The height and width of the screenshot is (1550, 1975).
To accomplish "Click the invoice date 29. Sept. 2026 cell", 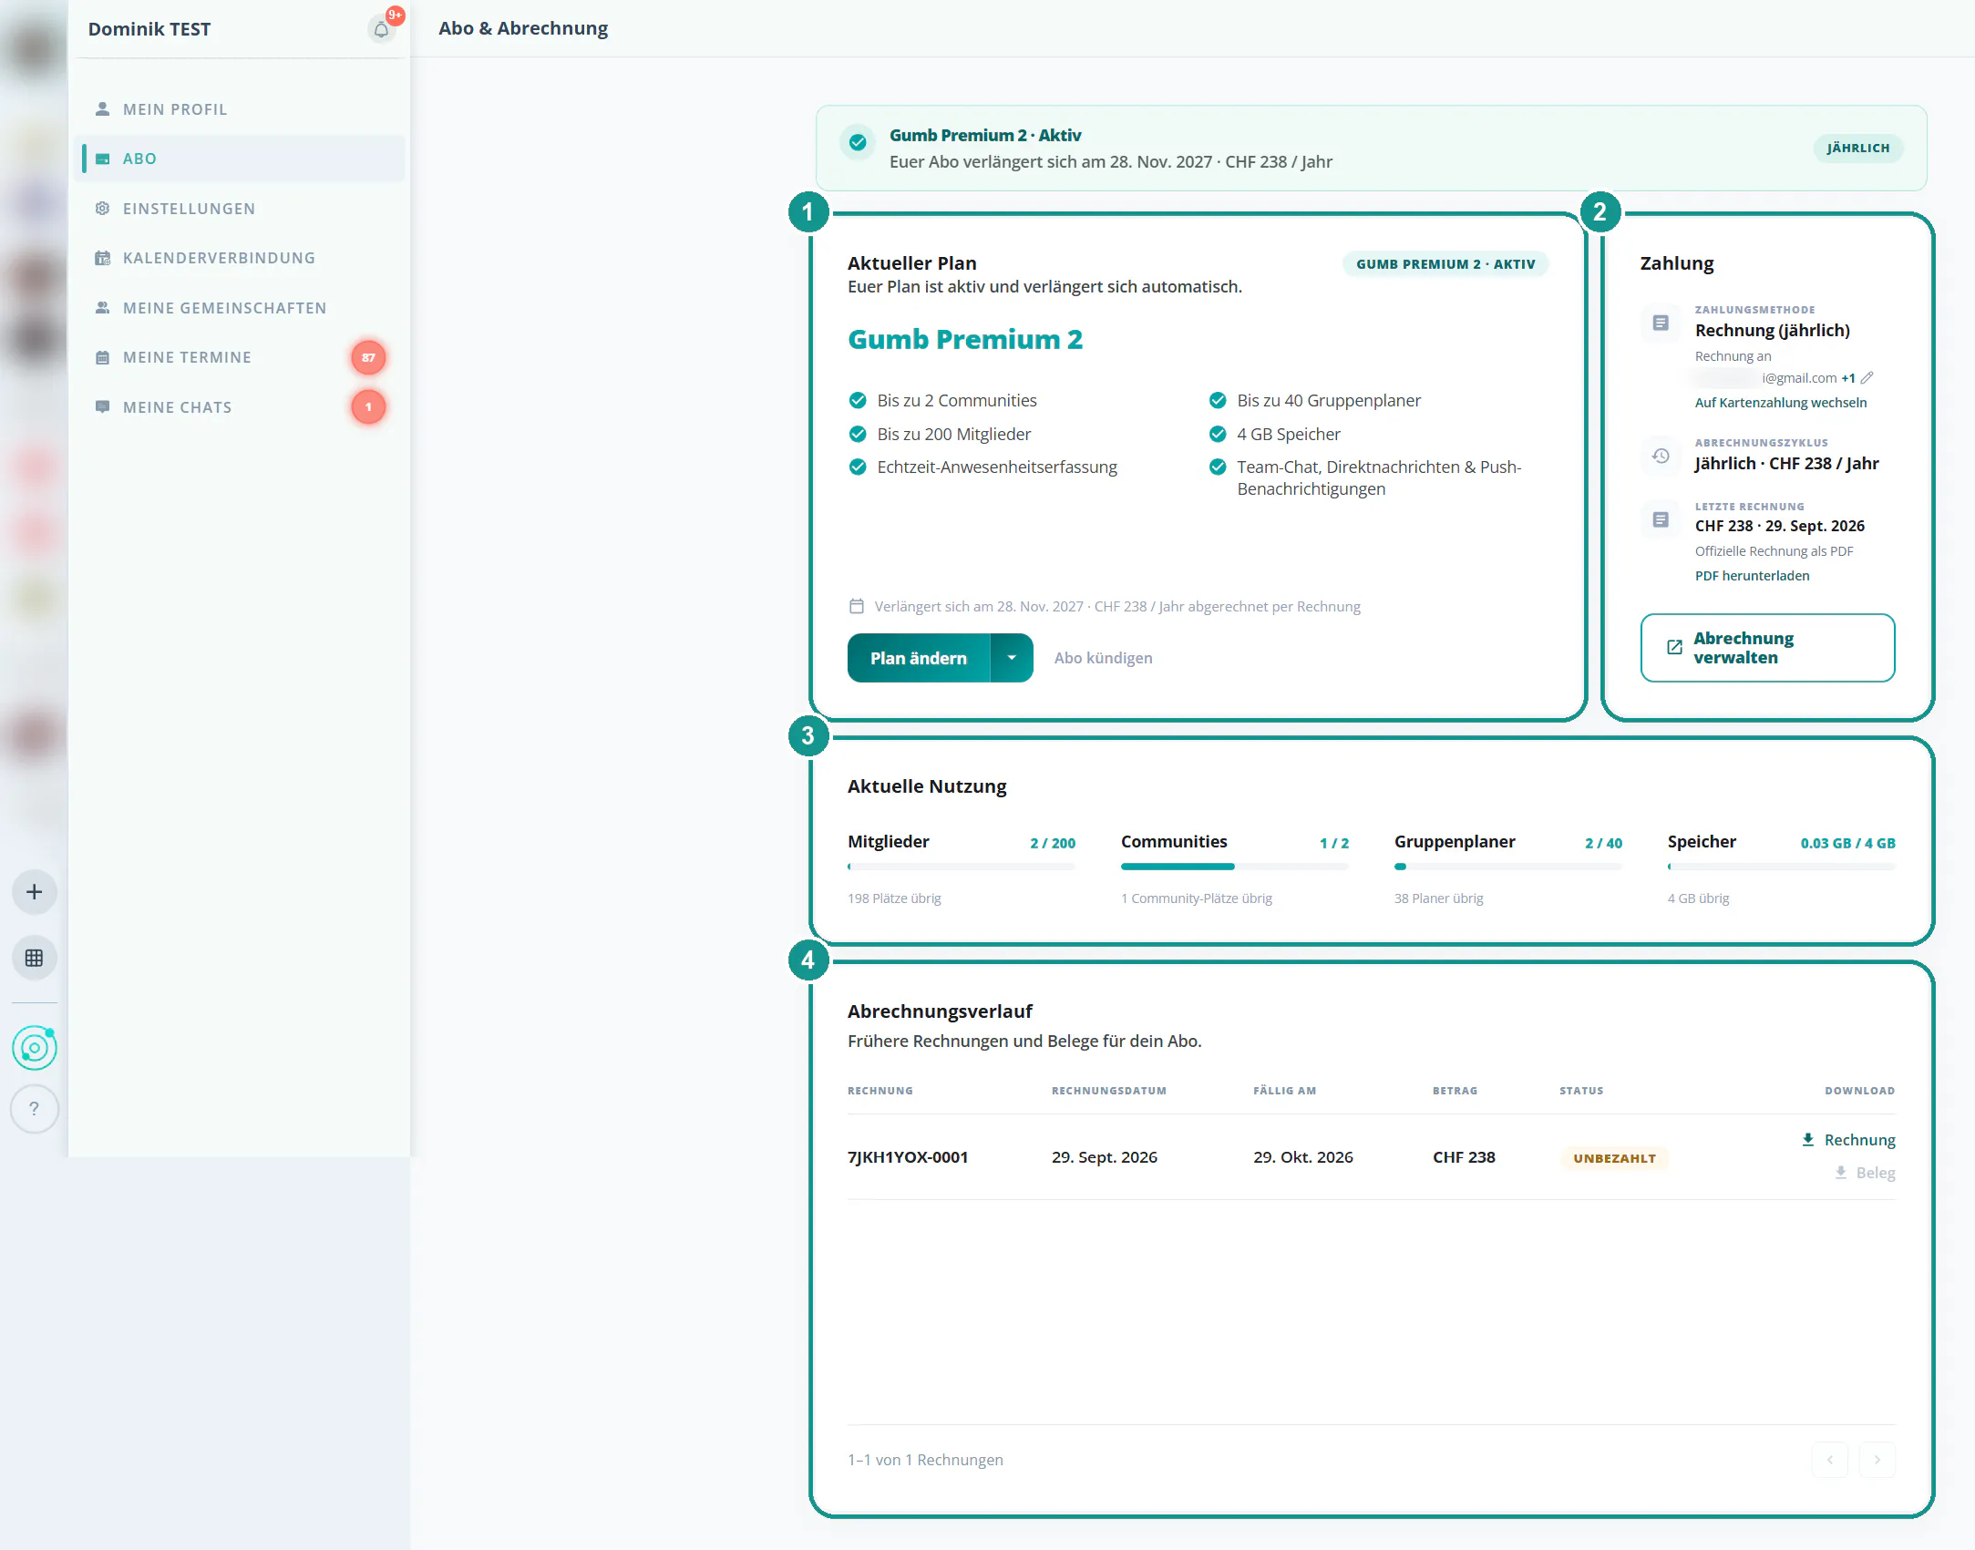I will (1104, 1157).
